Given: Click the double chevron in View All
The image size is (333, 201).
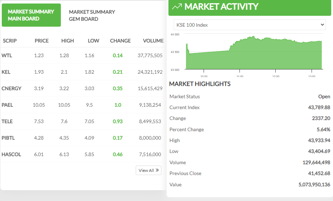Looking at the screenshot, I should pos(158,170).
